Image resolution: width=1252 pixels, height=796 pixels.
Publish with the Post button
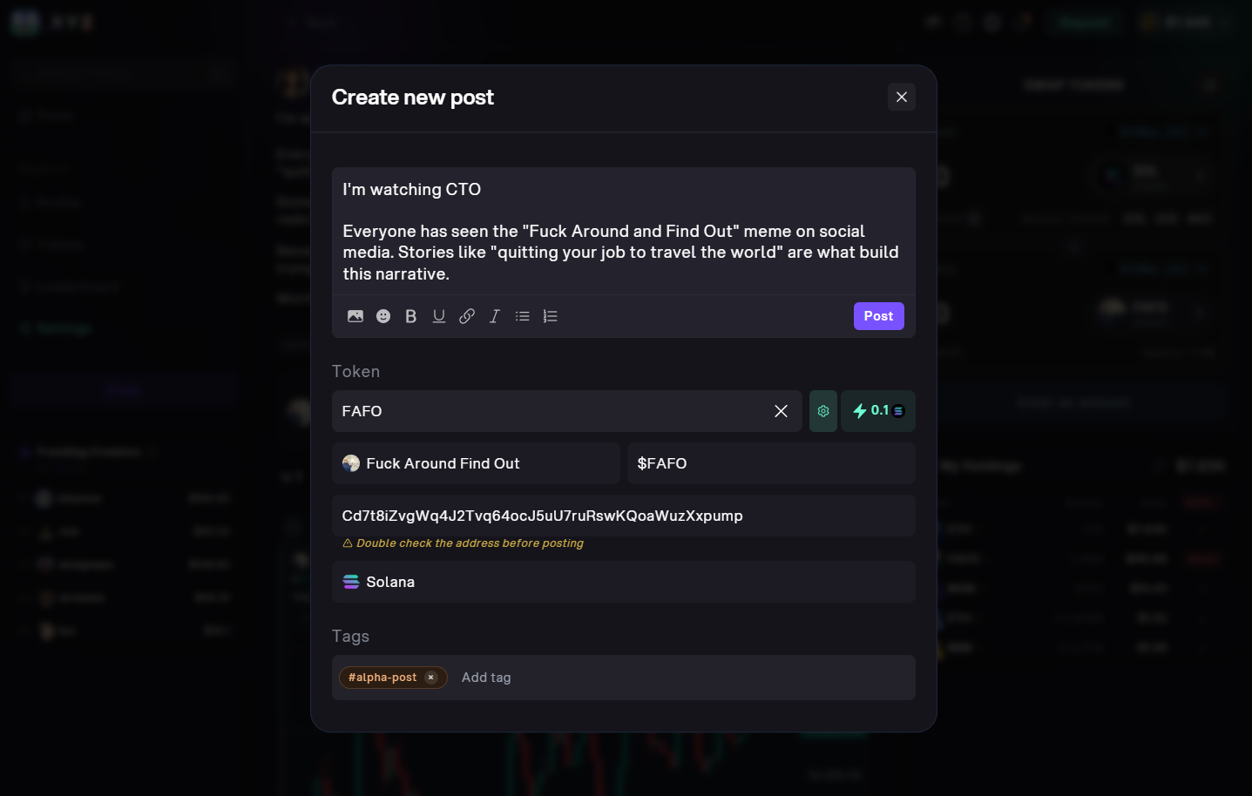click(x=878, y=316)
